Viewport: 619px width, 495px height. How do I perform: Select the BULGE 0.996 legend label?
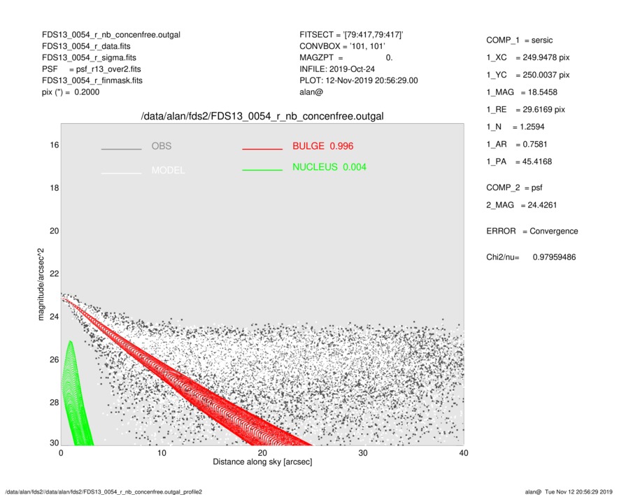318,146
